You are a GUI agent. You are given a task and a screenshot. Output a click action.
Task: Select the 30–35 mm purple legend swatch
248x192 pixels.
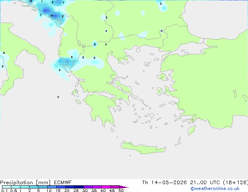88,187
